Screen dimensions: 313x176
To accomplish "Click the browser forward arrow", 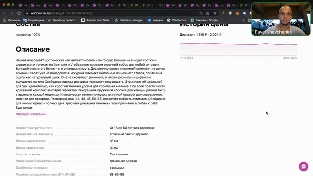I will point(12,13).
